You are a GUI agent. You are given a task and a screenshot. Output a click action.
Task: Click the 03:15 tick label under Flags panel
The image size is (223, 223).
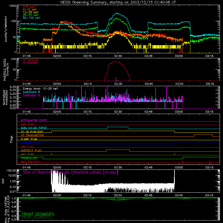[x=209, y=168]
